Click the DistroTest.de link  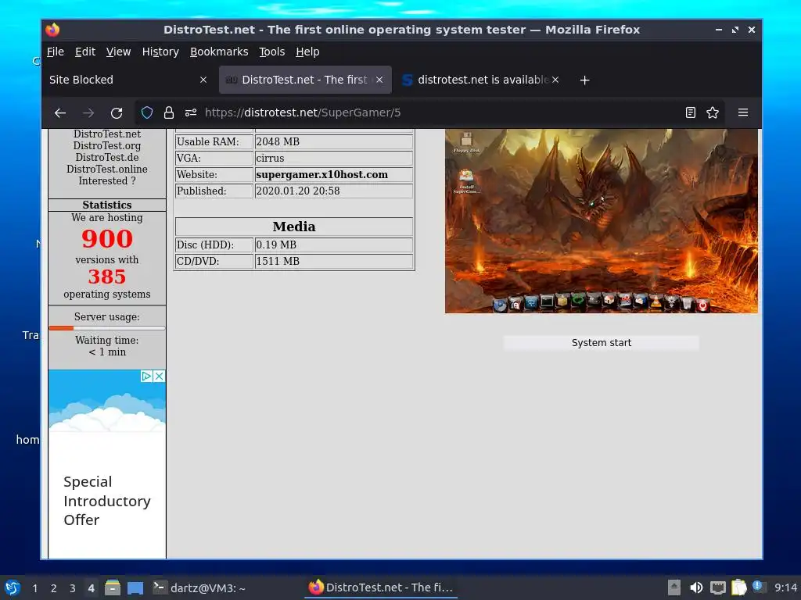106,158
